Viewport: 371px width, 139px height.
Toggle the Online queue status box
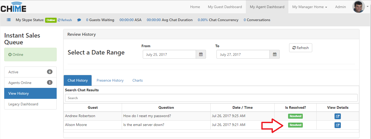pos(30,55)
